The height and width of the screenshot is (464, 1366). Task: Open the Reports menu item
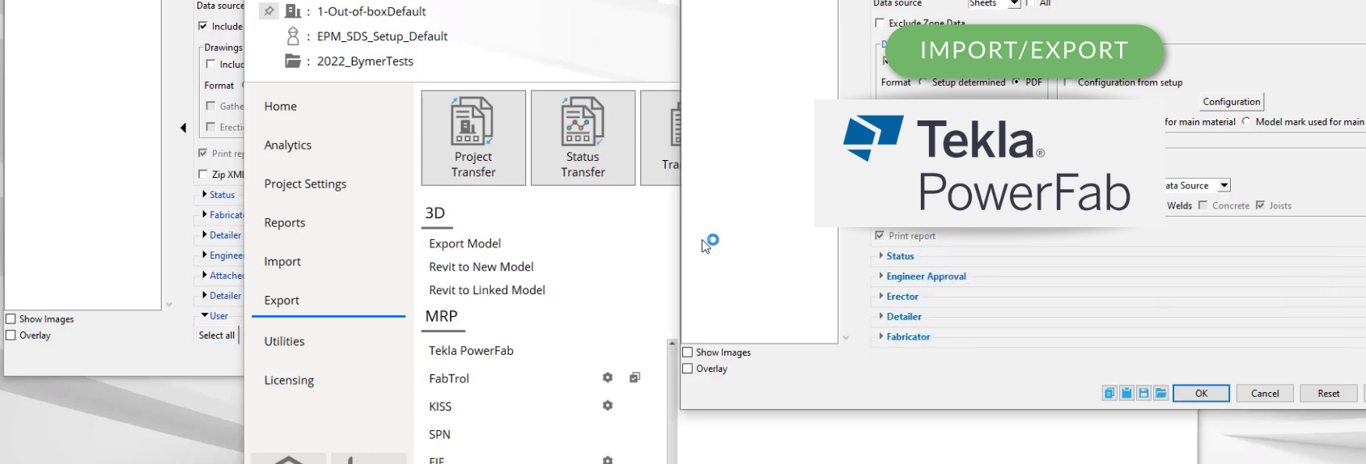point(285,222)
